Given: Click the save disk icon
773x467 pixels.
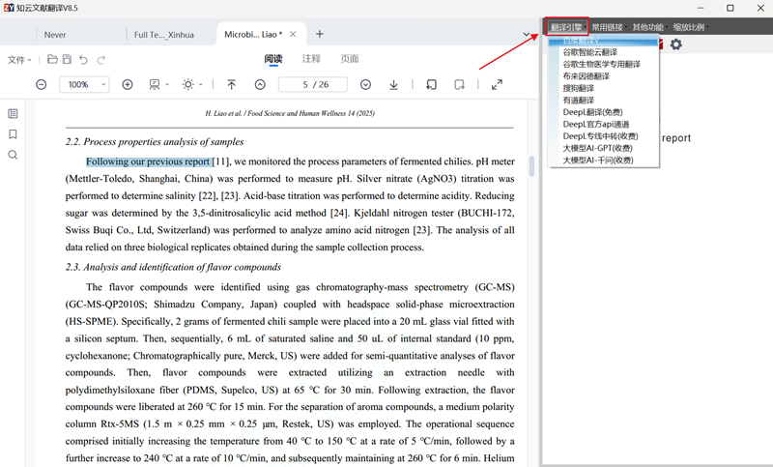Looking at the screenshot, I should (66, 60).
